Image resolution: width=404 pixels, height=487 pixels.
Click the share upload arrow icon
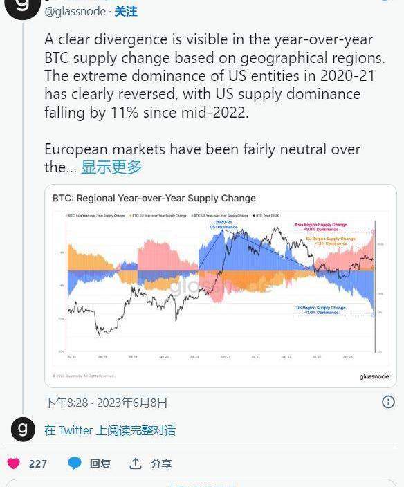pyautogui.click(x=135, y=463)
